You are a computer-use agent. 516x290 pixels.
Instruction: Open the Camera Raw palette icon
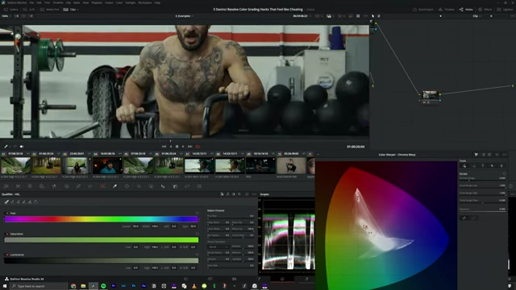click(6, 186)
